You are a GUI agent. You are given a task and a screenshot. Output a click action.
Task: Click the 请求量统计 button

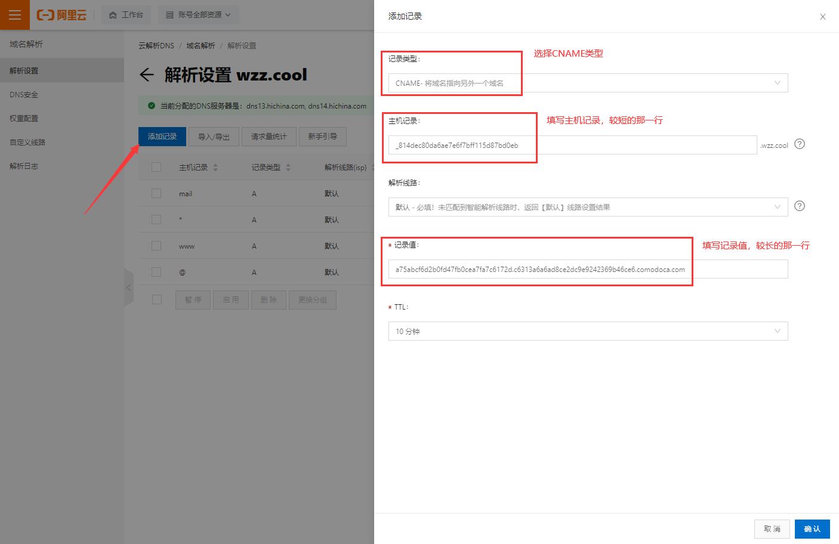click(269, 136)
